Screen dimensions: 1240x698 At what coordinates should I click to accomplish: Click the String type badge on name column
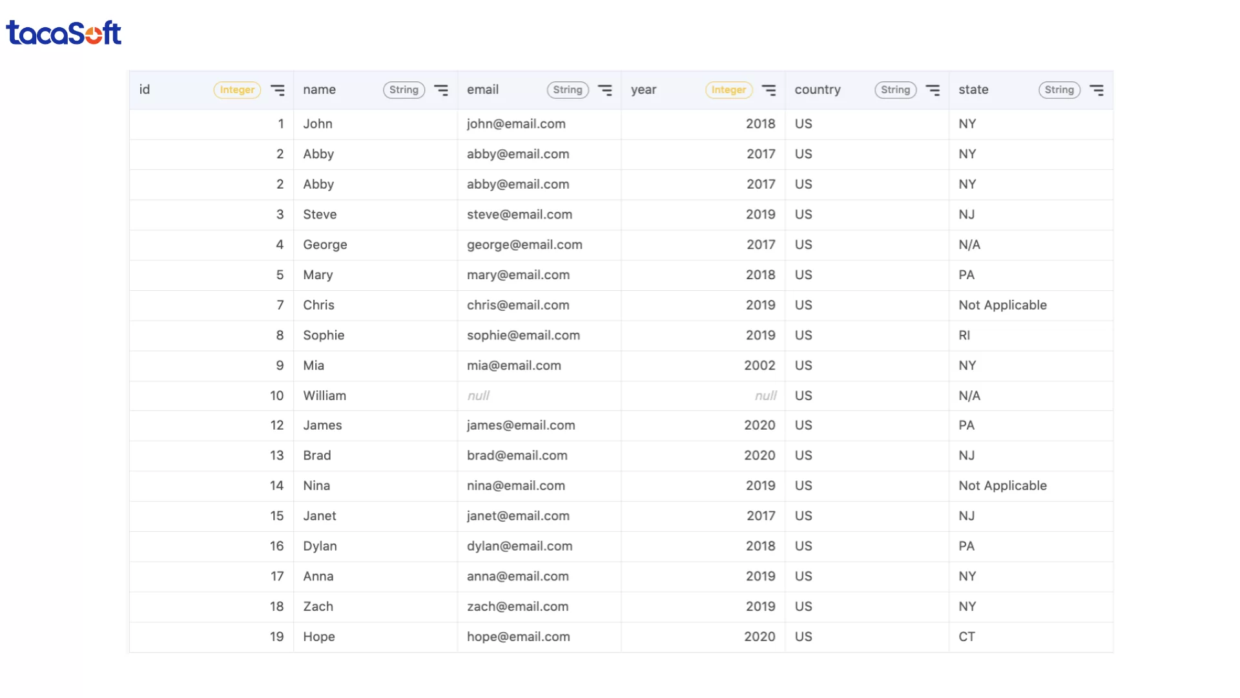pyautogui.click(x=404, y=90)
